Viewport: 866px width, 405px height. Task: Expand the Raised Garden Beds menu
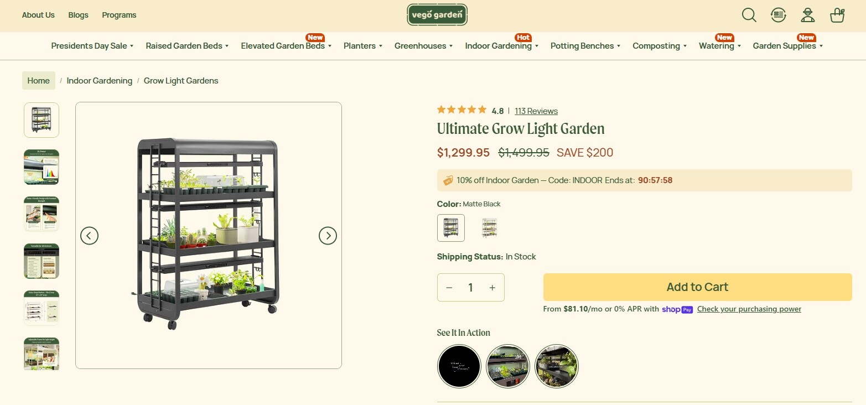187,46
